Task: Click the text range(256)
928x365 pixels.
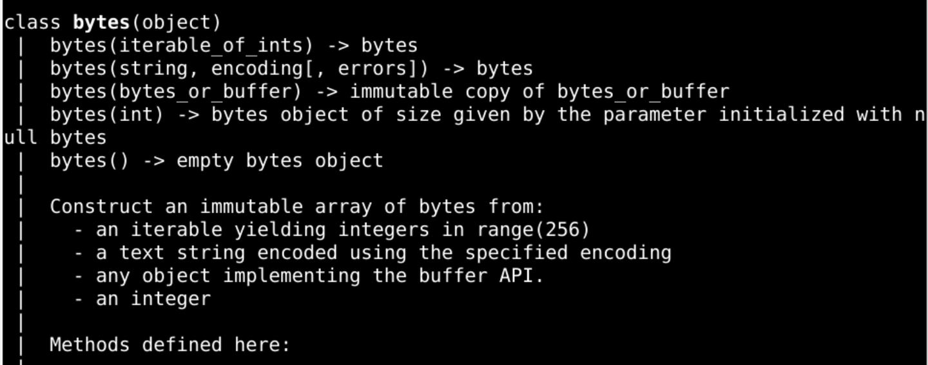Action: (x=534, y=230)
